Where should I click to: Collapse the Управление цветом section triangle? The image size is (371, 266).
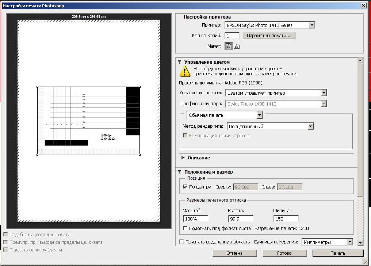coord(180,62)
